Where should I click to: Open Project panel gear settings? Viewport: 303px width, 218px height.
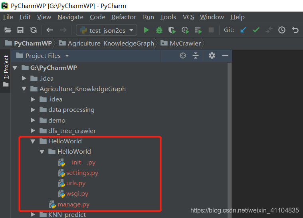point(212,55)
